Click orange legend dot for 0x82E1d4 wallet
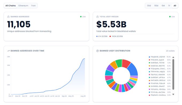This screenshot has width=182, height=105. coord(149,66)
